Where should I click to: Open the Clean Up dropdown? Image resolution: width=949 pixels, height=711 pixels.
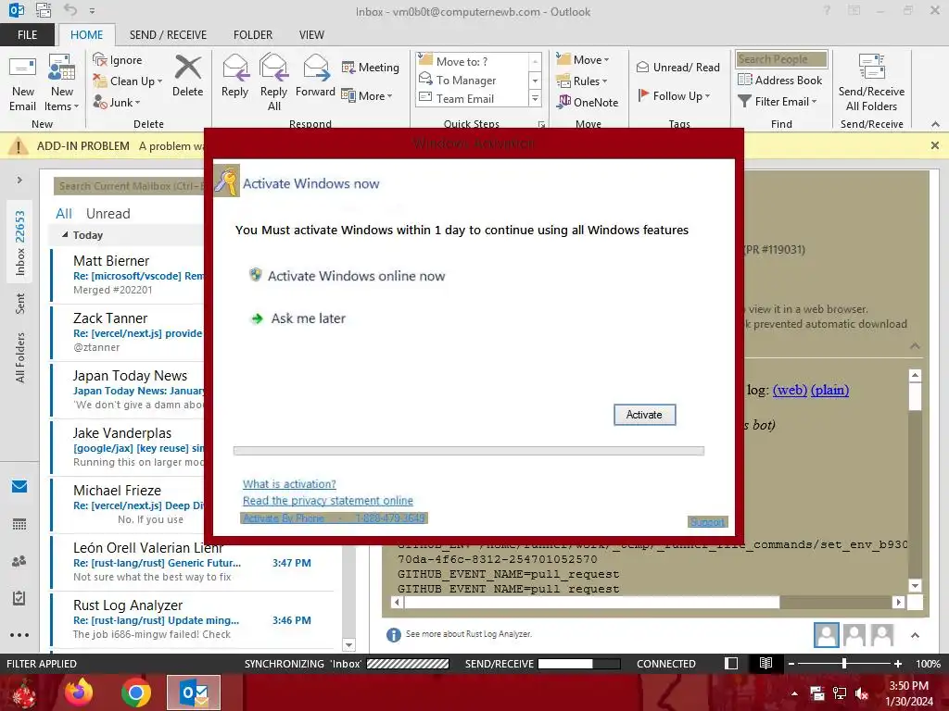[128, 81]
